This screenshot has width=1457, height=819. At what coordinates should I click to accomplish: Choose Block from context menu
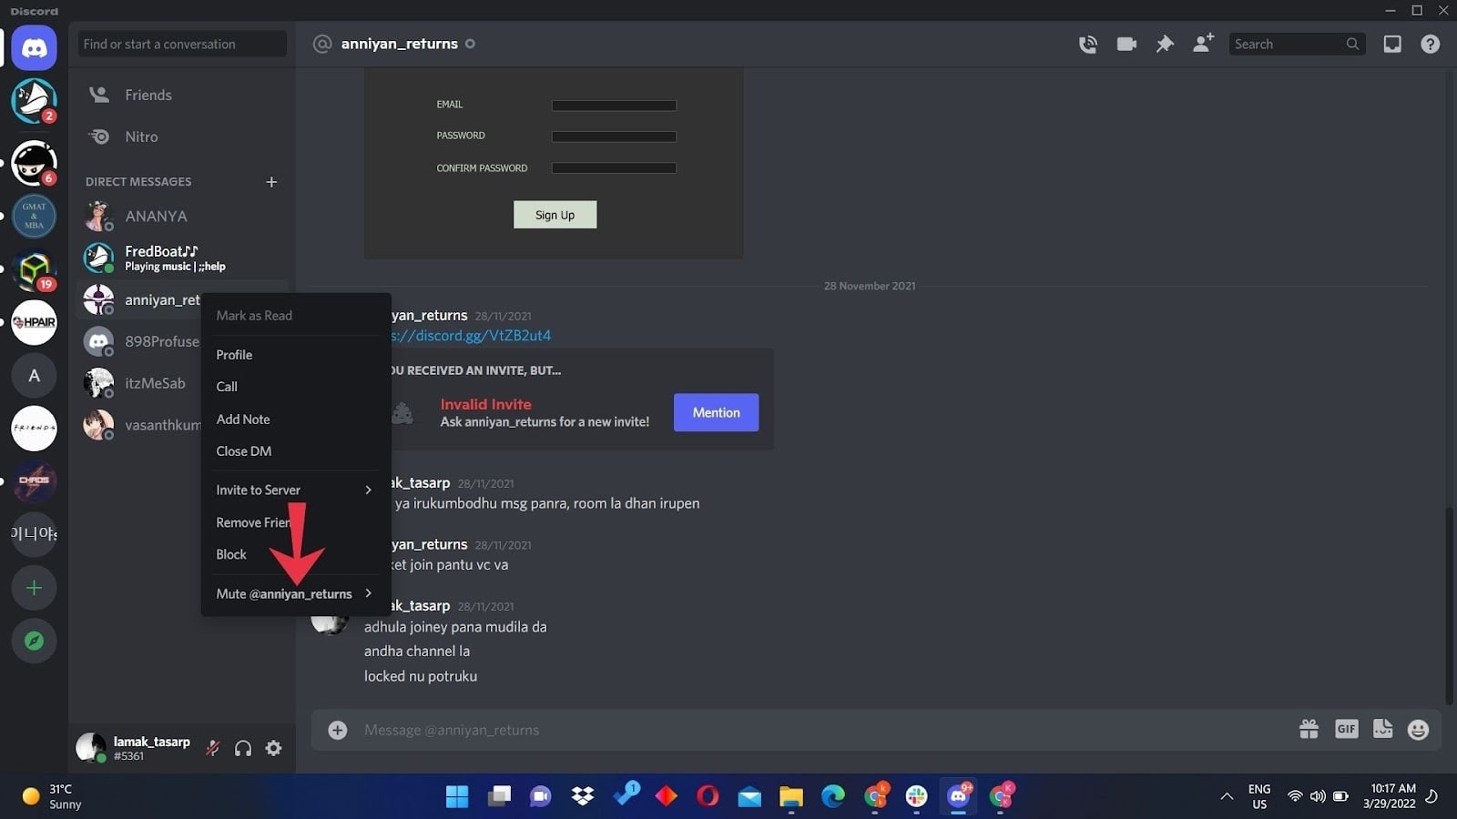[296, 554]
